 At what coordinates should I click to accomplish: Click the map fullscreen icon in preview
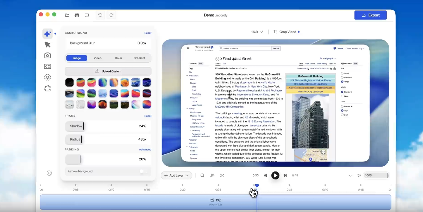click(324, 152)
